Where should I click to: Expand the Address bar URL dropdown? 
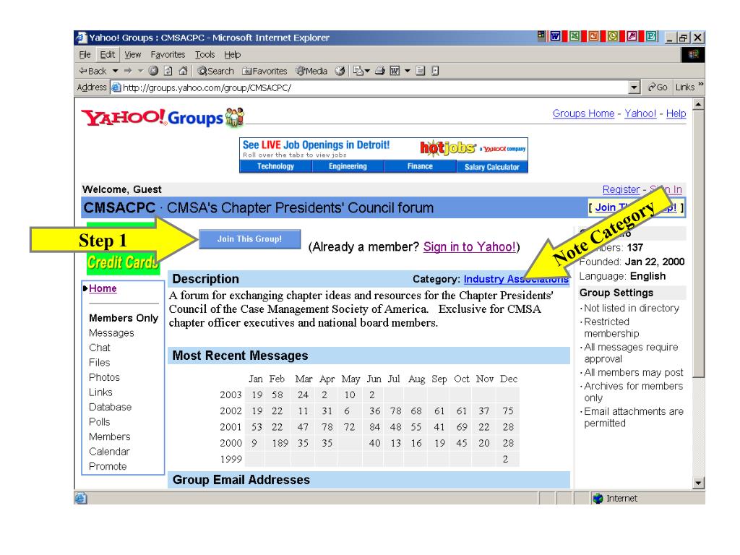click(x=634, y=87)
